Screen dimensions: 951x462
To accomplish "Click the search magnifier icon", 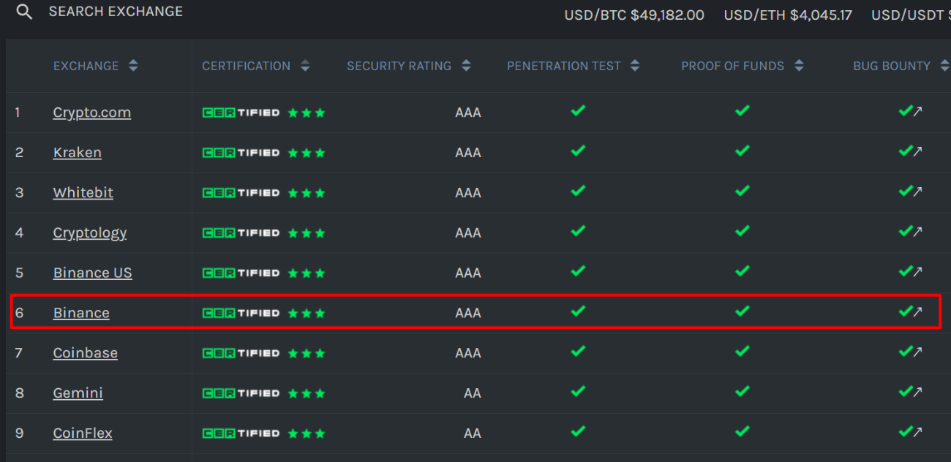I will point(24,12).
